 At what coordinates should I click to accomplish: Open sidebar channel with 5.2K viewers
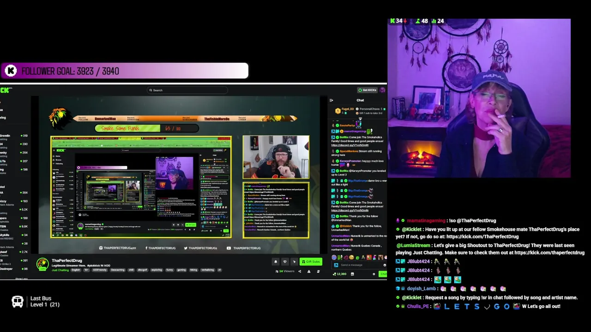point(14,210)
